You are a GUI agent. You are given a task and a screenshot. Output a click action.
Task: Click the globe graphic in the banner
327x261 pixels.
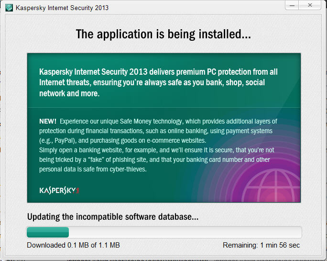[x=271, y=185]
